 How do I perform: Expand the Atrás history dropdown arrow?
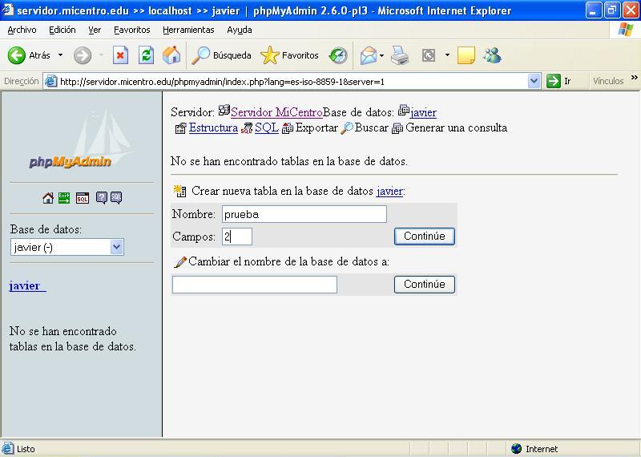point(60,55)
